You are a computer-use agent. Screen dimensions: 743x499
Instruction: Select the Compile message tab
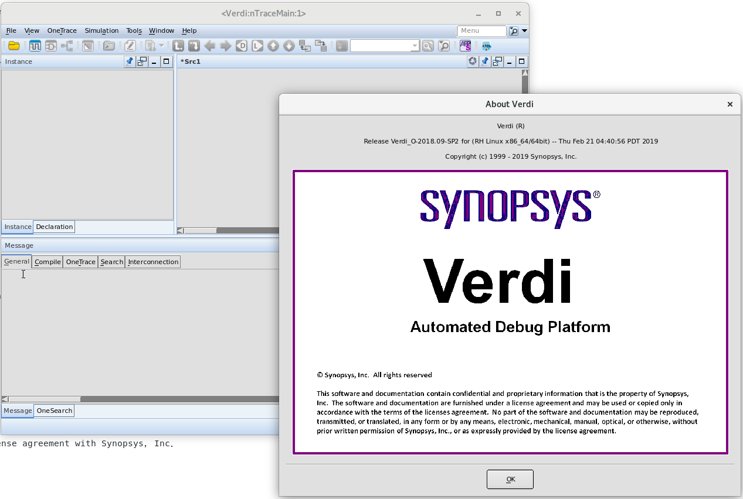[48, 262]
